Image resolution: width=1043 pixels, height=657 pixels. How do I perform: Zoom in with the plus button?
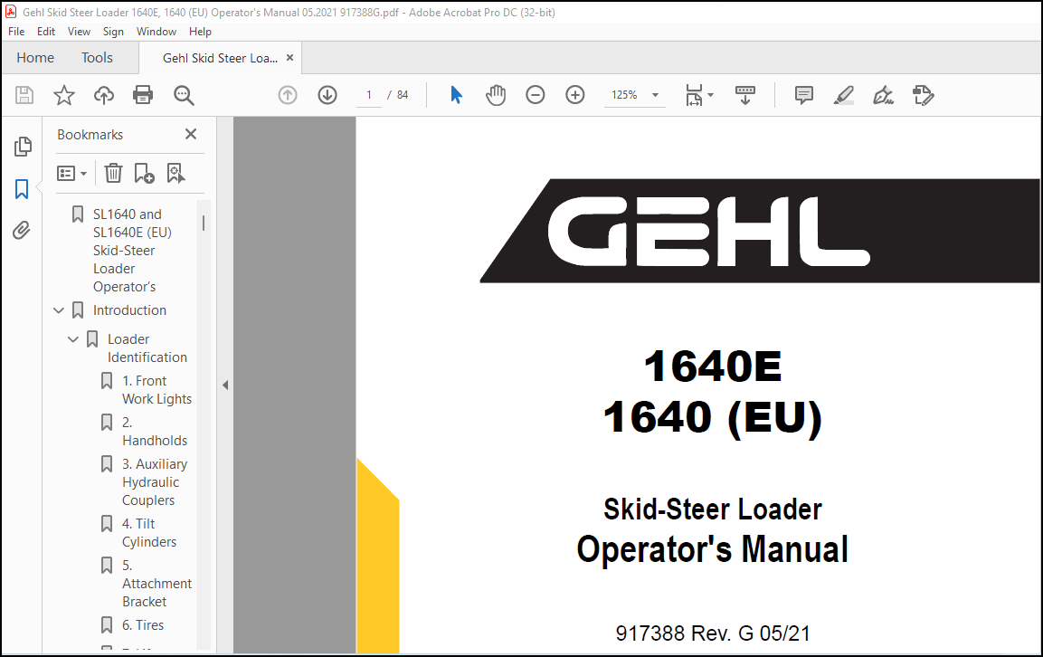[x=574, y=95]
